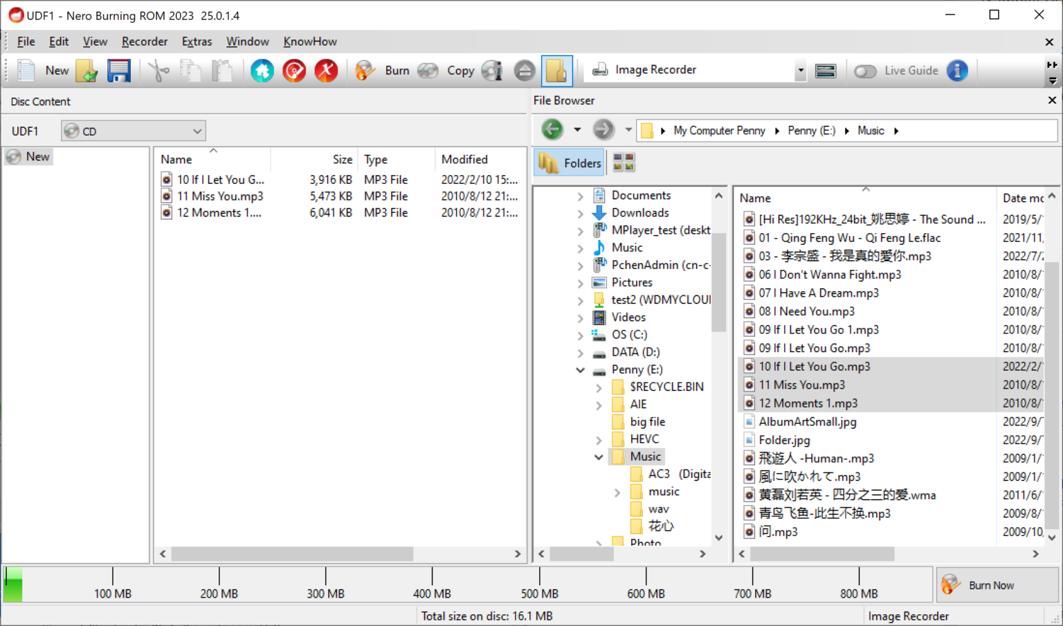Viewport: 1063px width, 626px height.
Task: Go back with green arrow in File Browser
Action: [552, 129]
